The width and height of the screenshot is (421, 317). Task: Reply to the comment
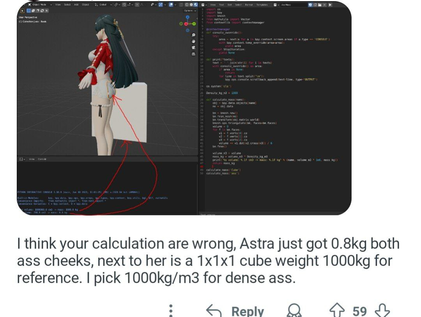235,311
